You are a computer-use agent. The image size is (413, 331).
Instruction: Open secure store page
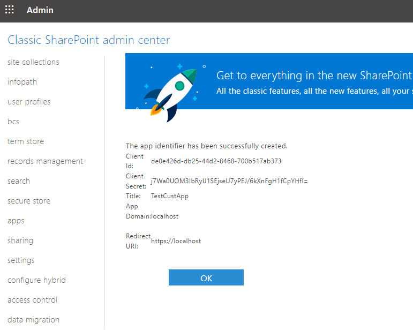29,201
